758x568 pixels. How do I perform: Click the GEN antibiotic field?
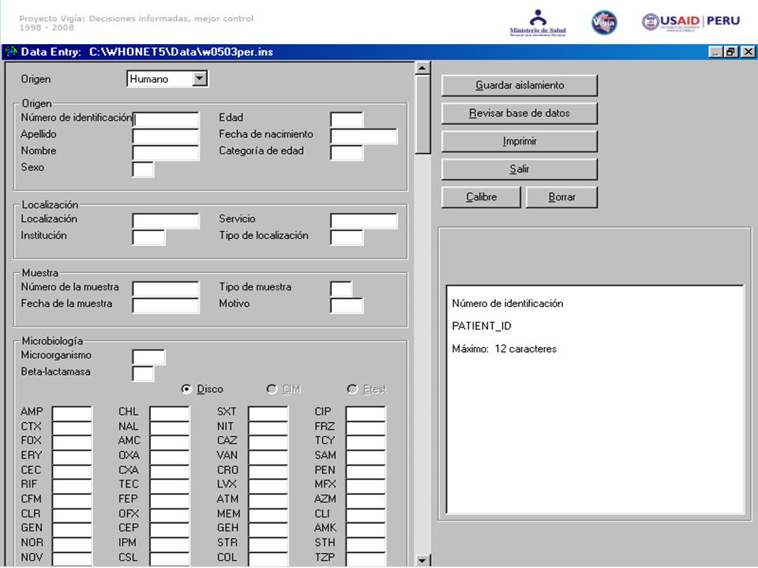pos(72,529)
